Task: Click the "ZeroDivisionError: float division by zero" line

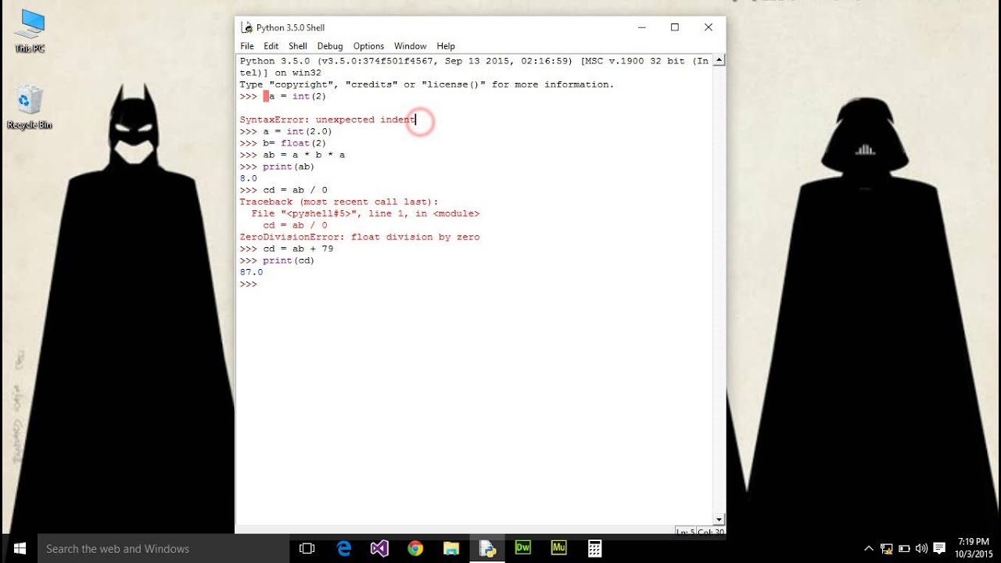Action: (360, 237)
